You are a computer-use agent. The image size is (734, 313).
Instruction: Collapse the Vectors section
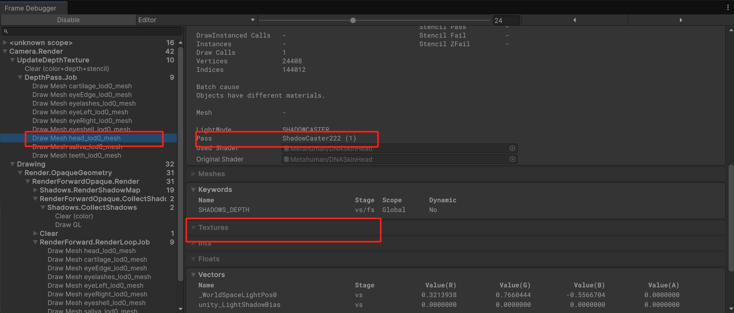193,274
